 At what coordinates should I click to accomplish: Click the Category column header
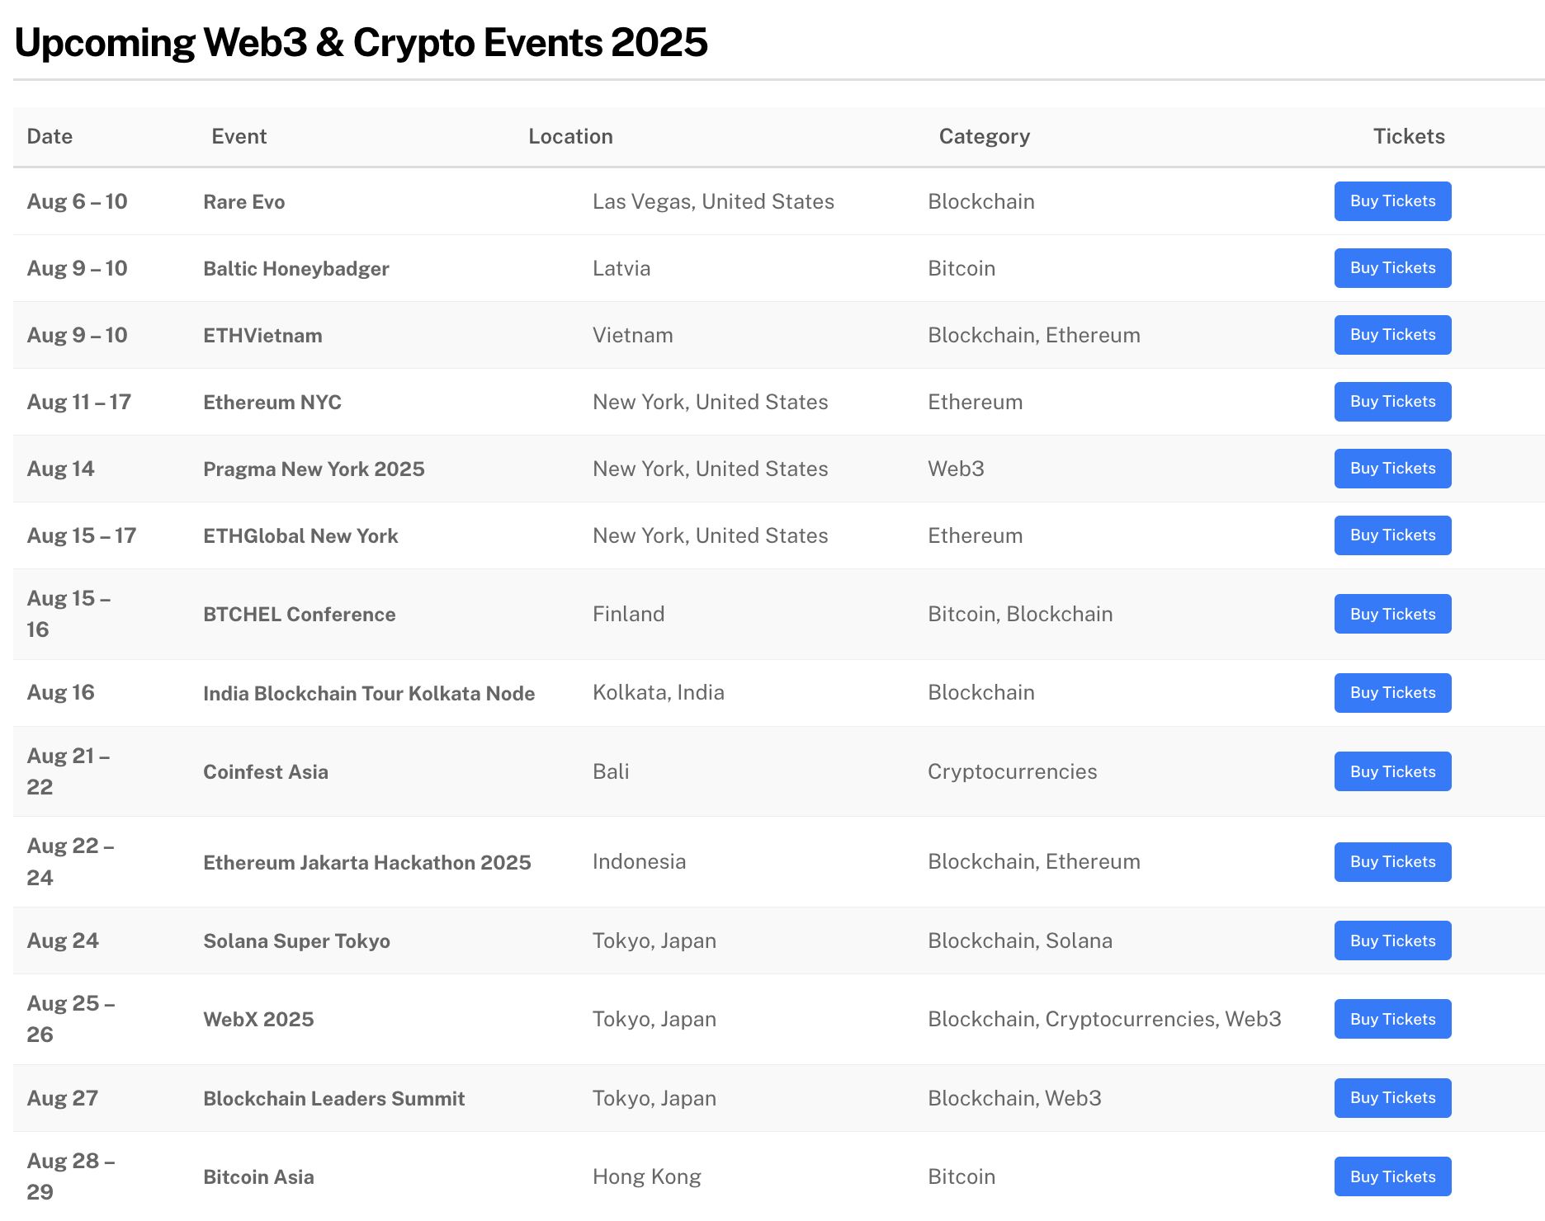point(985,137)
